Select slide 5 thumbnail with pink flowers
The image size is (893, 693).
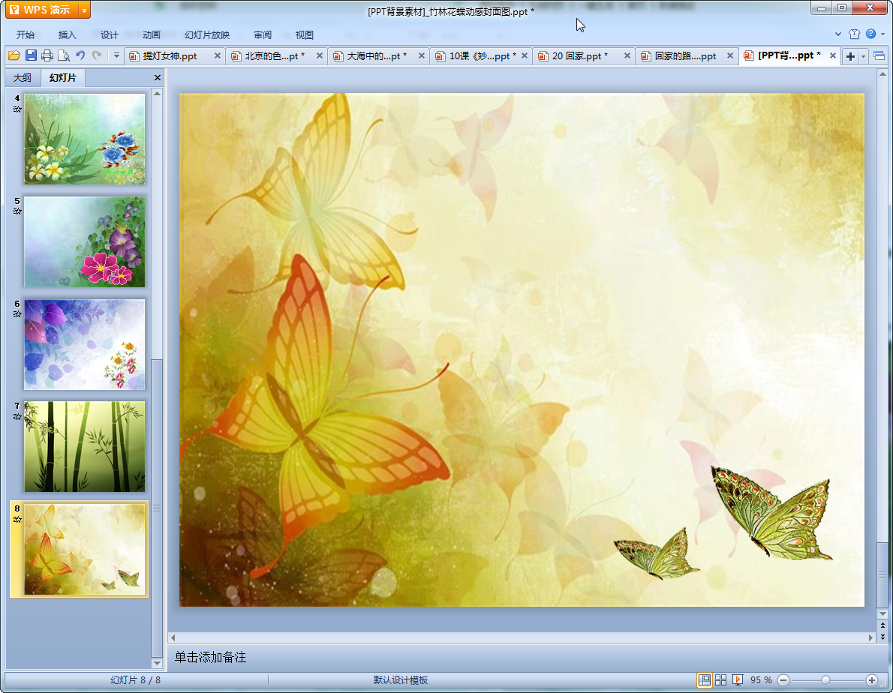[x=84, y=241]
